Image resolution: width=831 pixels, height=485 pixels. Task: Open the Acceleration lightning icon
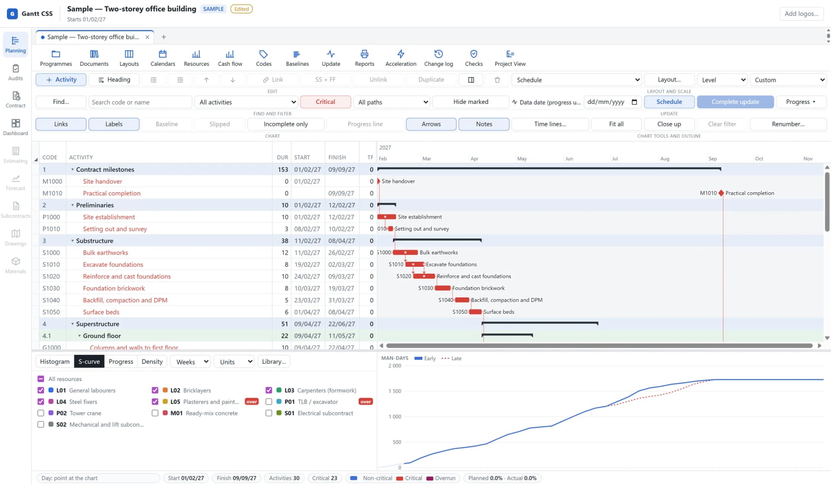pyautogui.click(x=401, y=58)
